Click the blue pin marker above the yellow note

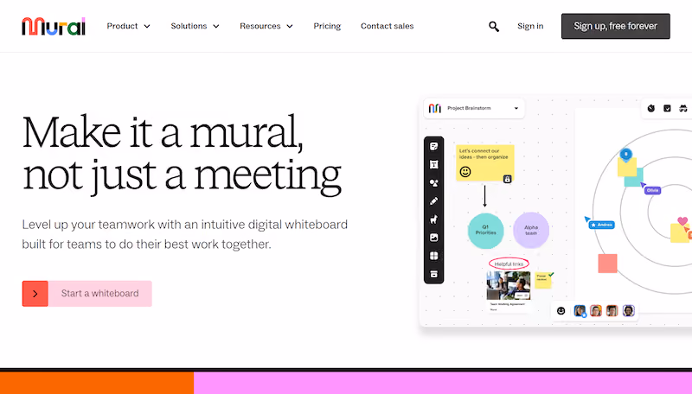[x=625, y=155]
